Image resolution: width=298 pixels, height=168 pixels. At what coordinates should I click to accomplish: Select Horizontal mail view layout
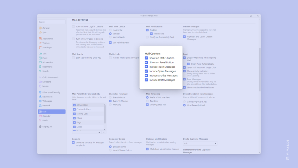coord(110,30)
